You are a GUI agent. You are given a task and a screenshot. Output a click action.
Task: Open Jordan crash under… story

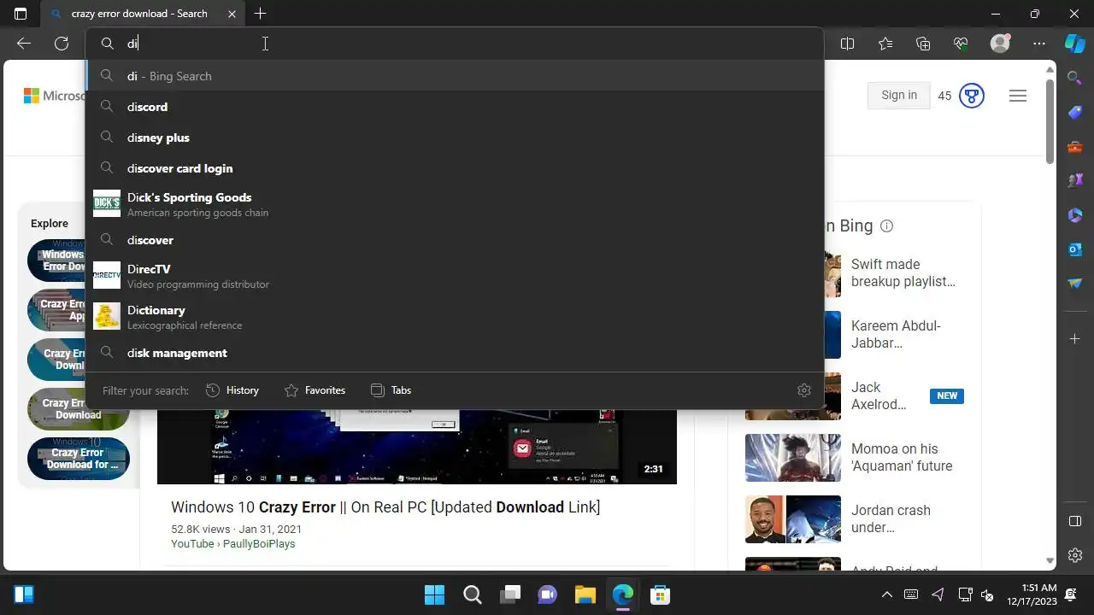[891, 518]
